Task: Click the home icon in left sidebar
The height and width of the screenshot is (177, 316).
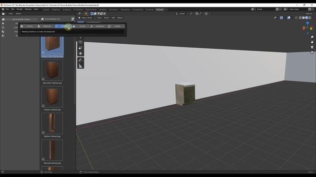Action: click(x=3, y=20)
